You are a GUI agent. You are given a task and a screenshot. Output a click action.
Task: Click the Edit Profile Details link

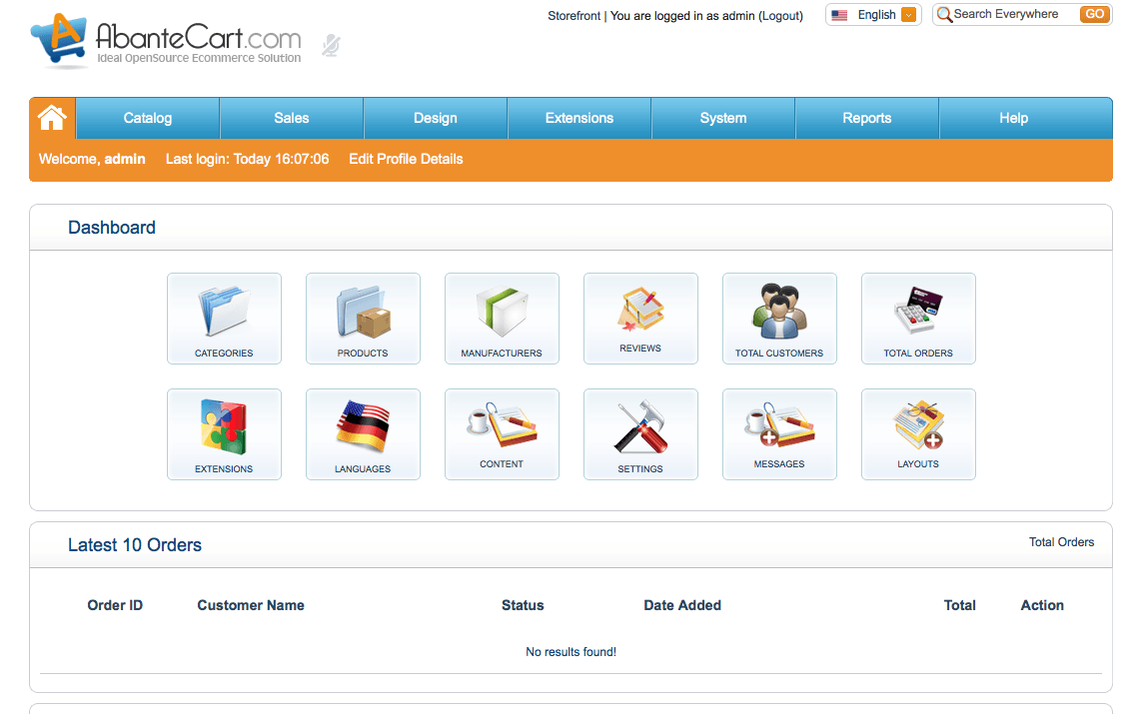tap(406, 159)
